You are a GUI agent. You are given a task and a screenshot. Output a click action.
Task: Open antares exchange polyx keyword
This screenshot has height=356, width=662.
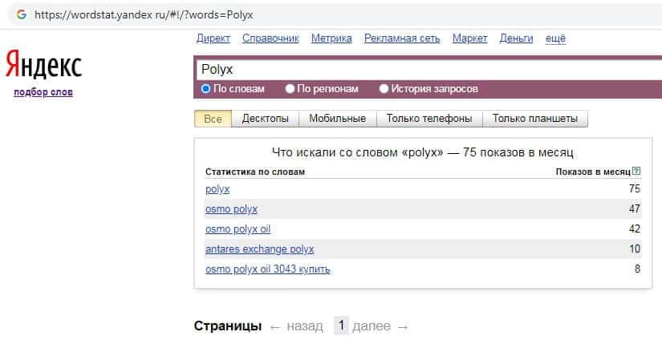tap(259, 249)
